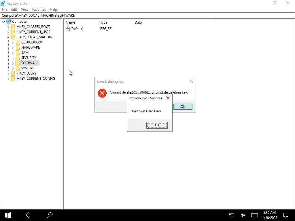This screenshot has width=295, height=221.
Task: Open taskbar search magnifier
Action: 50,215
